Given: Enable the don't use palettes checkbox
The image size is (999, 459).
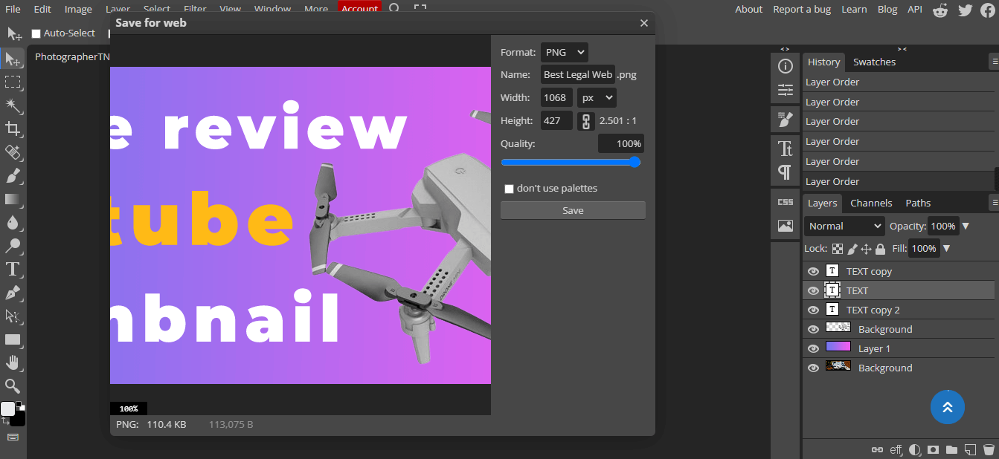Looking at the screenshot, I should 510,189.
